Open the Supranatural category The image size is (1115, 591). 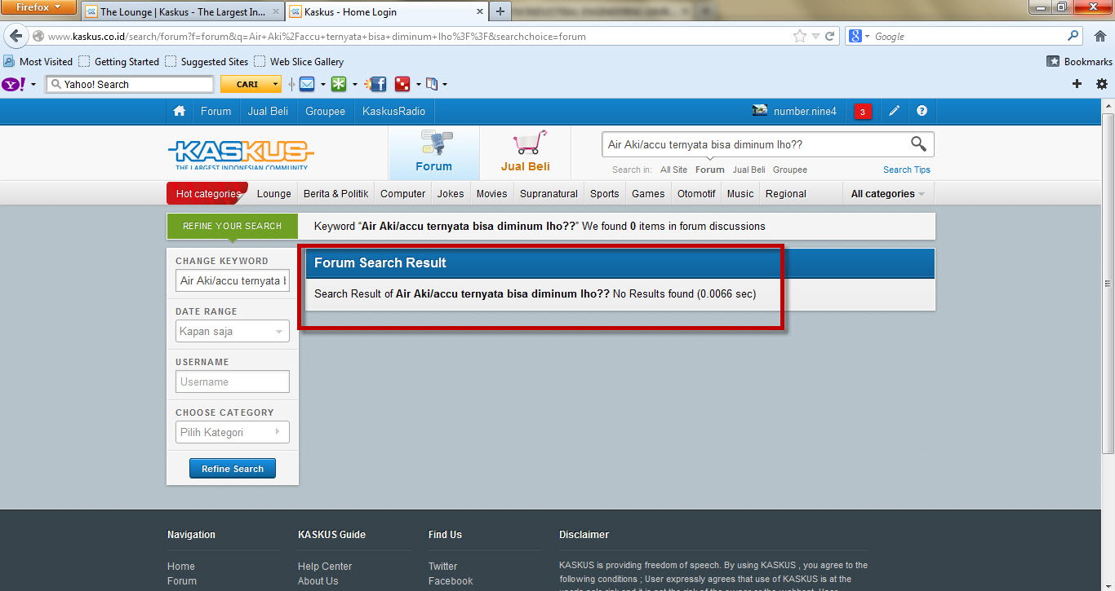coord(549,194)
